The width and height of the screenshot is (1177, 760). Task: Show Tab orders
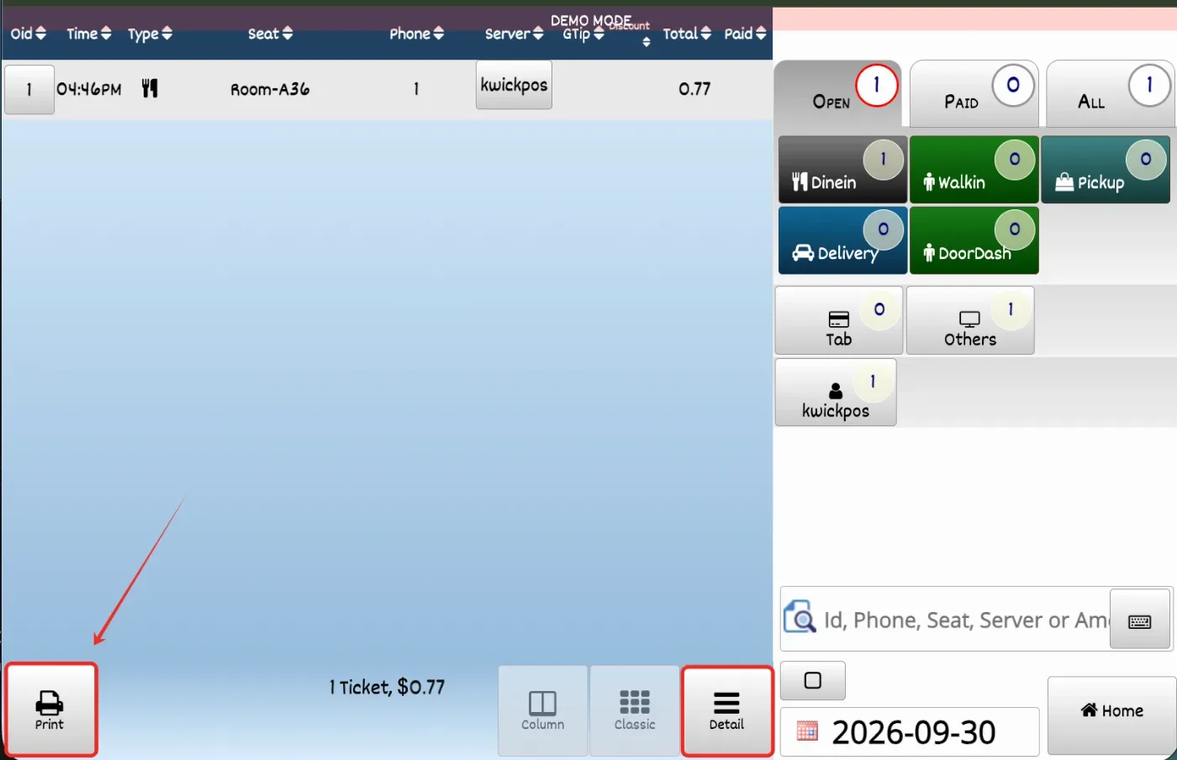point(839,320)
